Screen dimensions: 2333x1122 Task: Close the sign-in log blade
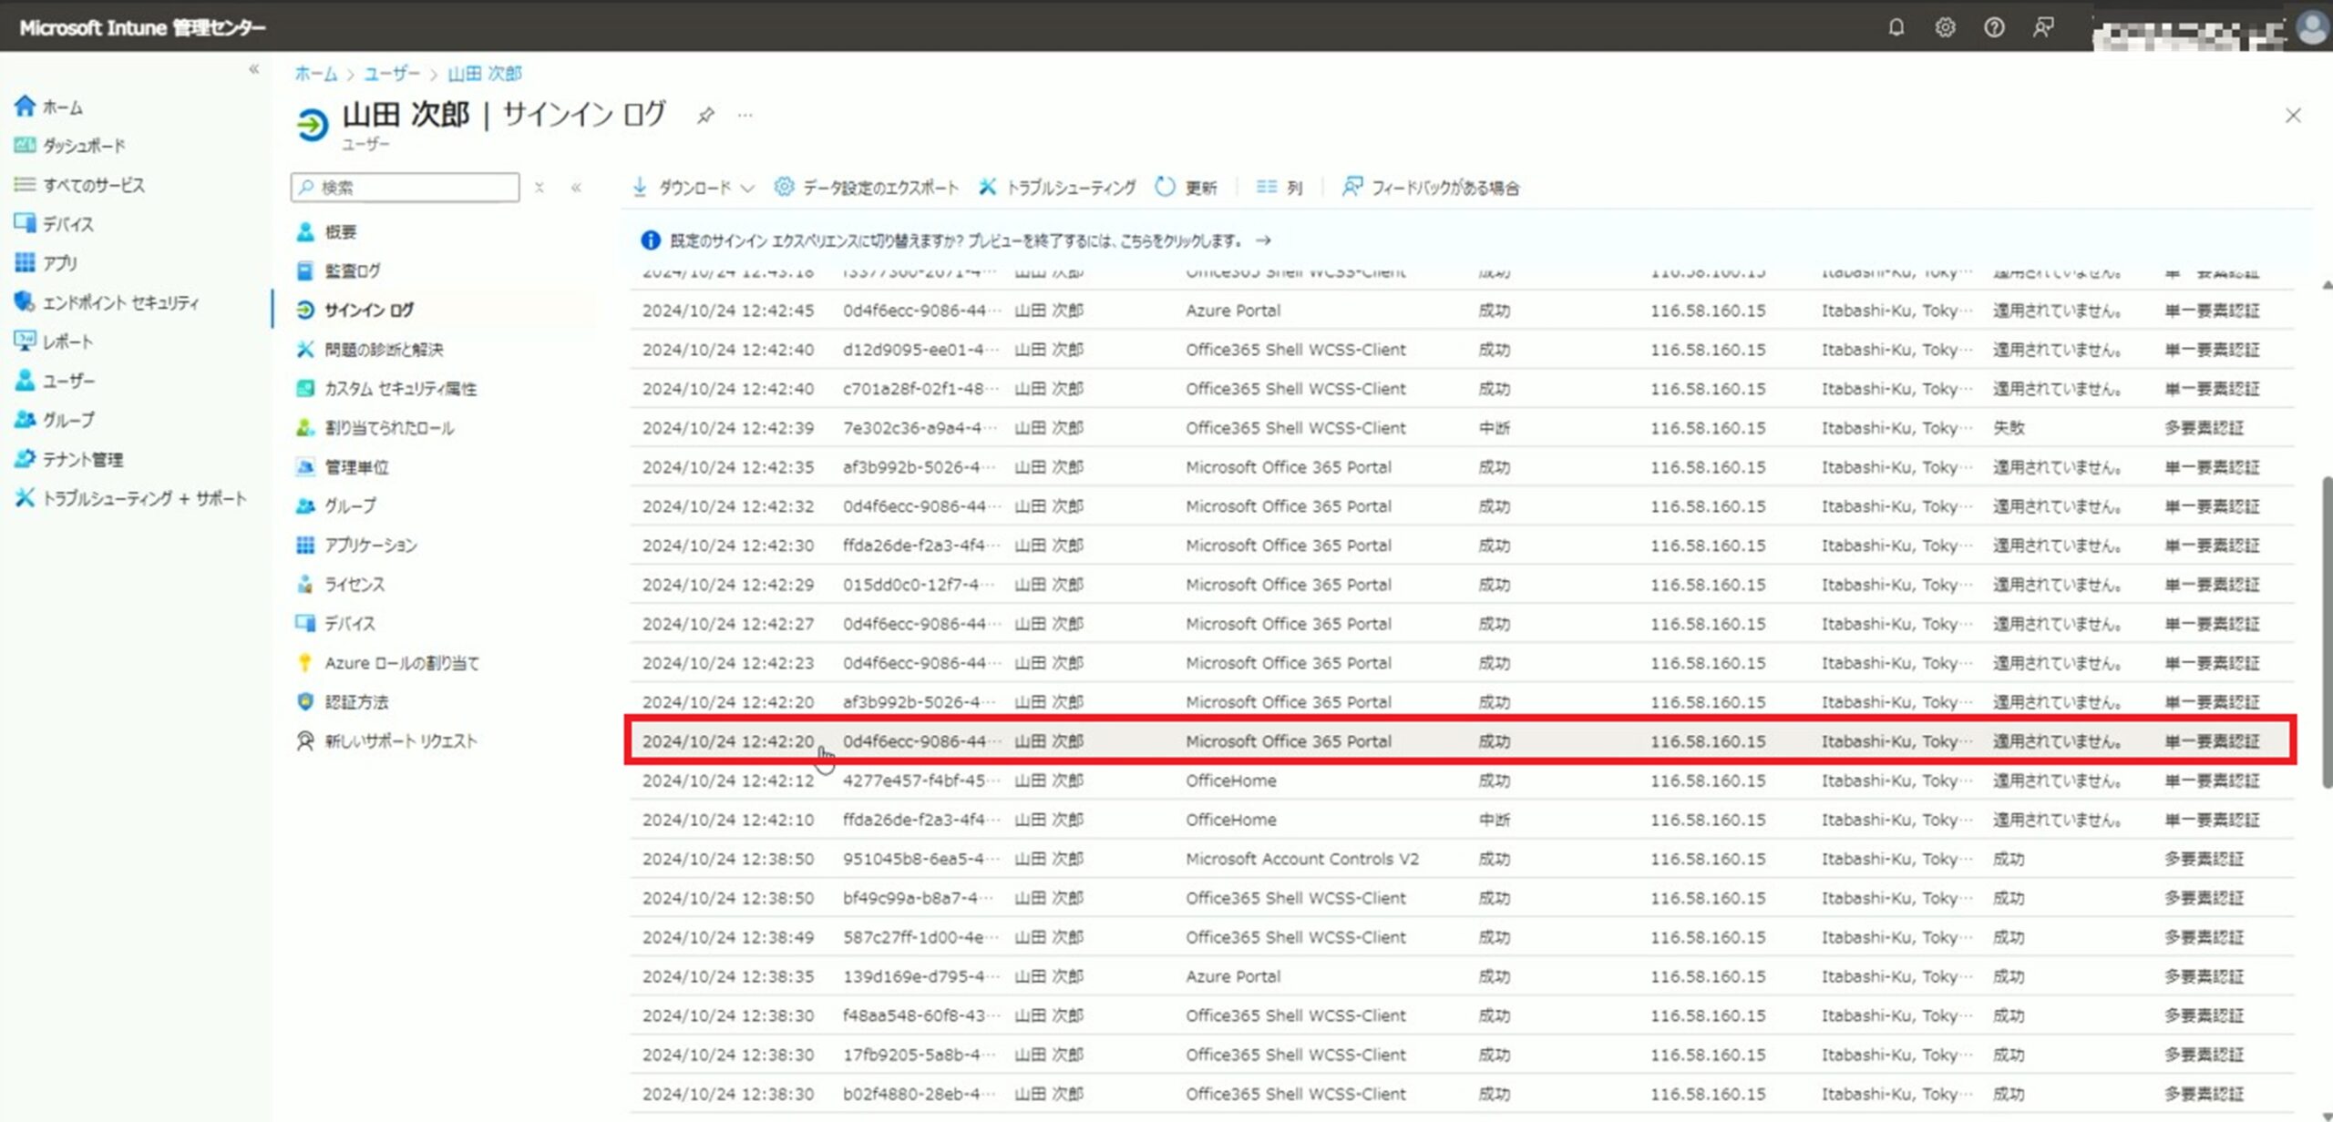(2293, 116)
